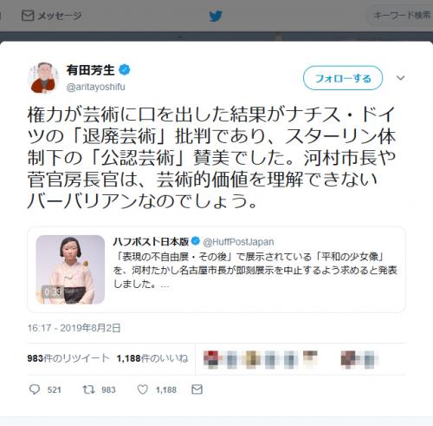Share via the envelope message icon
Screen dimensions: 433x426
point(197,390)
